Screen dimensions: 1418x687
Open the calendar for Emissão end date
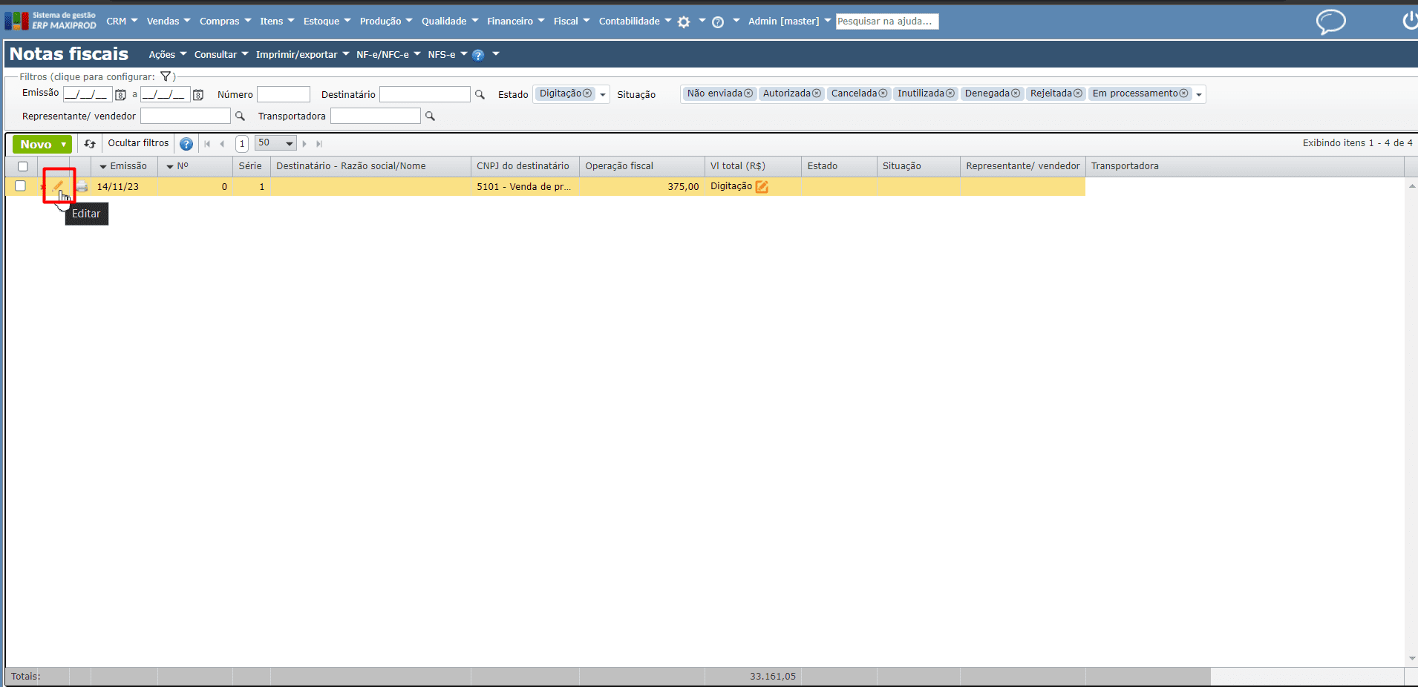[198, 95]
